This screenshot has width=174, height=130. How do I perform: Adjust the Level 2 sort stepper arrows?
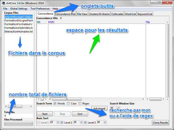click(81, 122)
